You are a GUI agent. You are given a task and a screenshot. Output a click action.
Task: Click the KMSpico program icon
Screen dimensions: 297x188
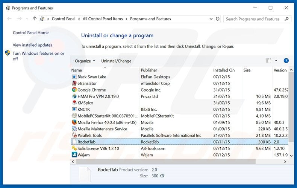tap(74, 103)
